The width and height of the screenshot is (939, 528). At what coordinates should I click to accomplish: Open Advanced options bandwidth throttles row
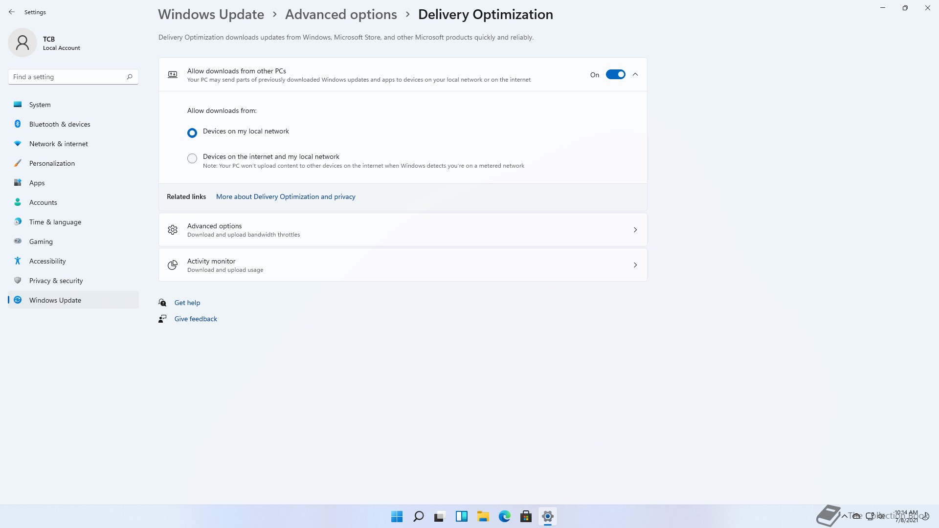[402, 230]
